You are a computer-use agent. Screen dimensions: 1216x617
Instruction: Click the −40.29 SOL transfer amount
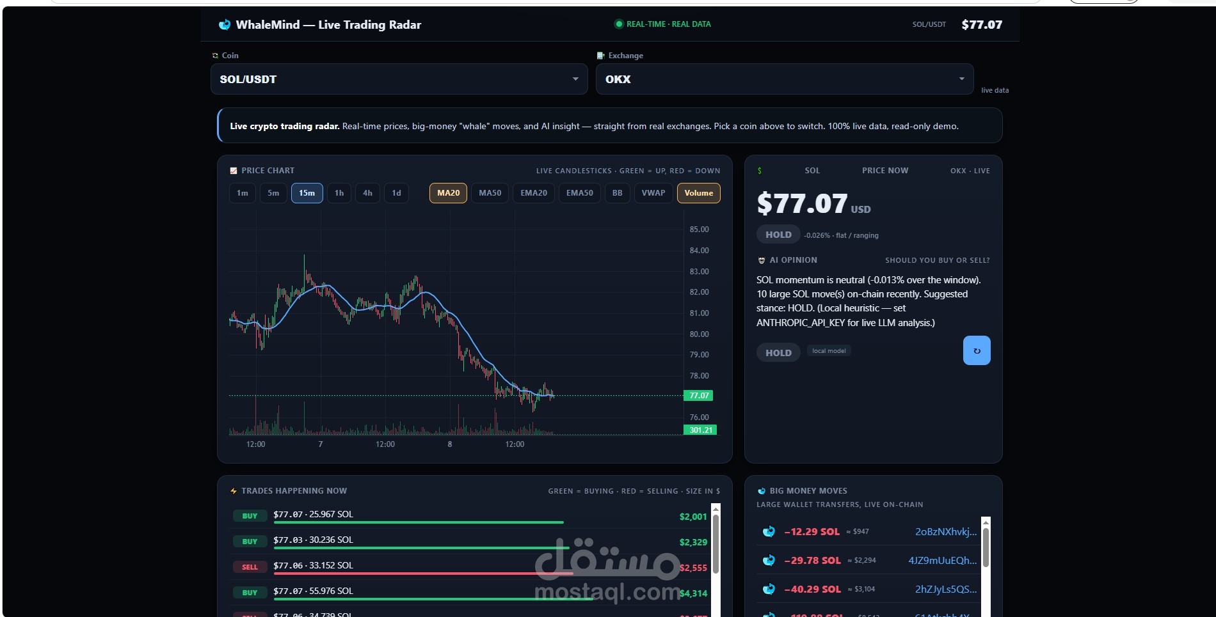coord(812,590)
